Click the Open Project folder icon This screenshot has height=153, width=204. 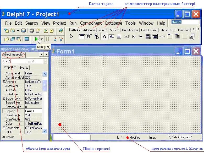pos(38,31)
